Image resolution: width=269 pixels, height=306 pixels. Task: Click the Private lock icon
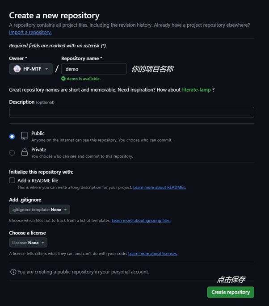25,152
